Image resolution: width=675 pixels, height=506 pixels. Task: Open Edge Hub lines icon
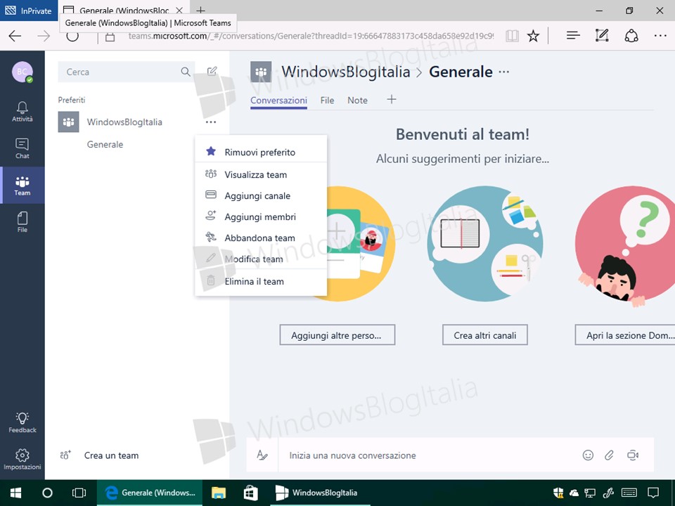tap(573, 36)
